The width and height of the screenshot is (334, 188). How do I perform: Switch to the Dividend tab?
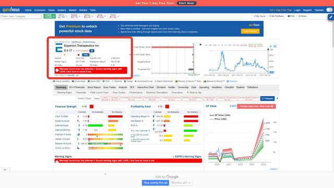point(161,87)
